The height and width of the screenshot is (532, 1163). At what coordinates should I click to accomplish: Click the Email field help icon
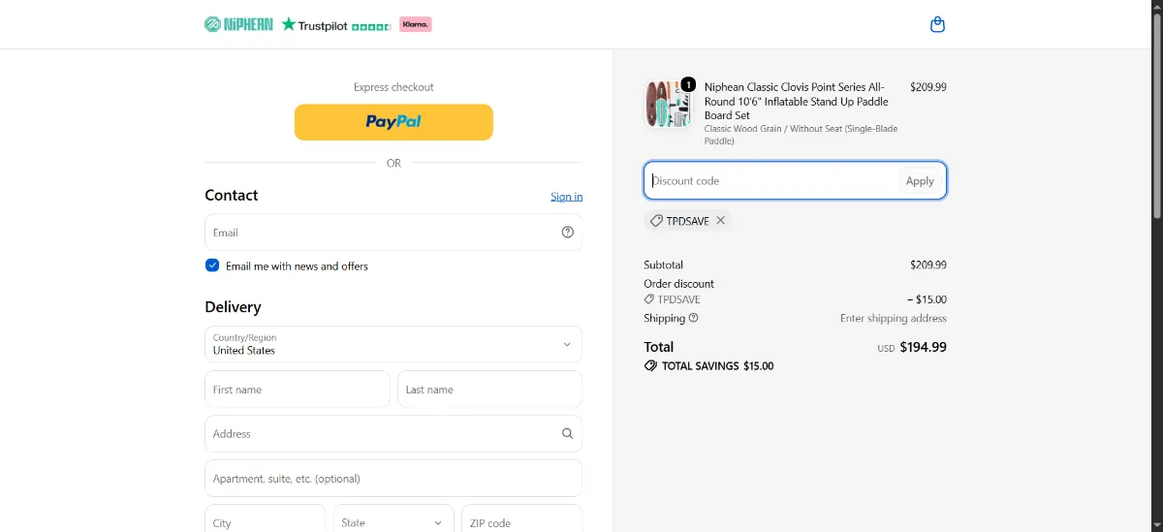coord(568,233)
